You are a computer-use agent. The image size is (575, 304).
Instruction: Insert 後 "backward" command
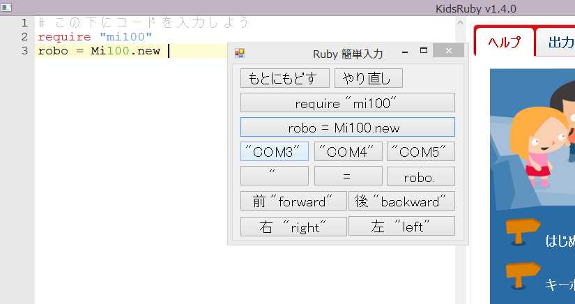pyautogui.click(x=401, y=201)
